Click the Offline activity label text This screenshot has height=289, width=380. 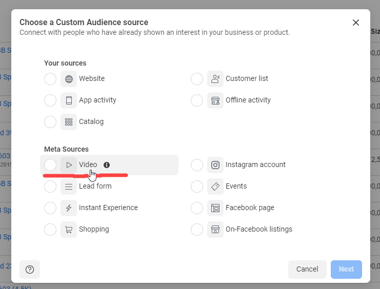[248, 100]
